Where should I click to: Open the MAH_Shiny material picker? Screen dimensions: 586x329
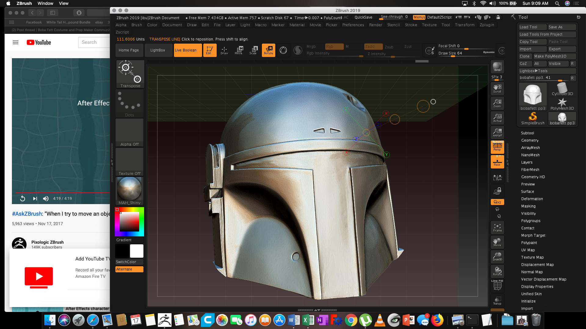point(129,191)
